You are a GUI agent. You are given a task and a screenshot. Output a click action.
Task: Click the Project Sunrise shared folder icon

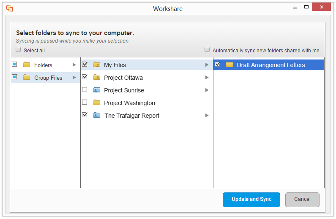[x=97, y=90]
